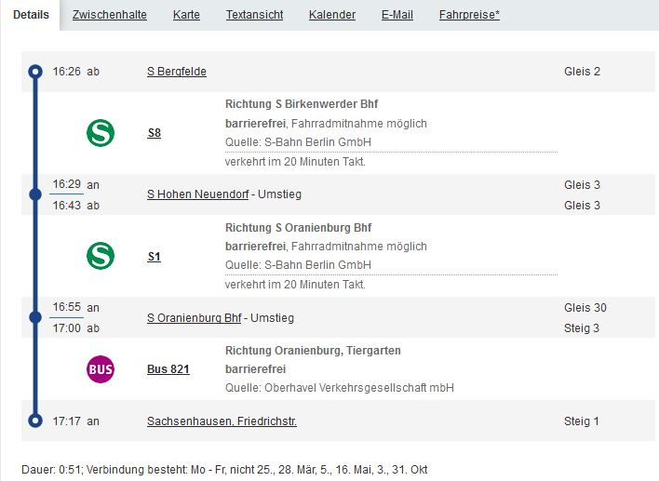The width and height of the screenshot is (659, 481).
Task: Click the Sachsenhausen arrival stop marker
Action: pos(35,421)
